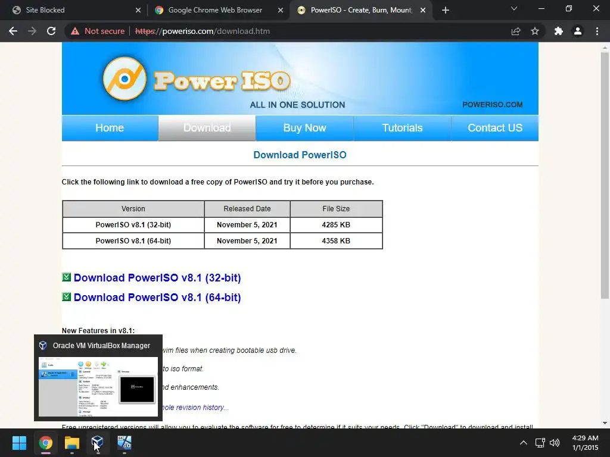Viewport: 610px width, 457px height.
Task: Click the PowerISO disc logo
Action: pos(125,79)
